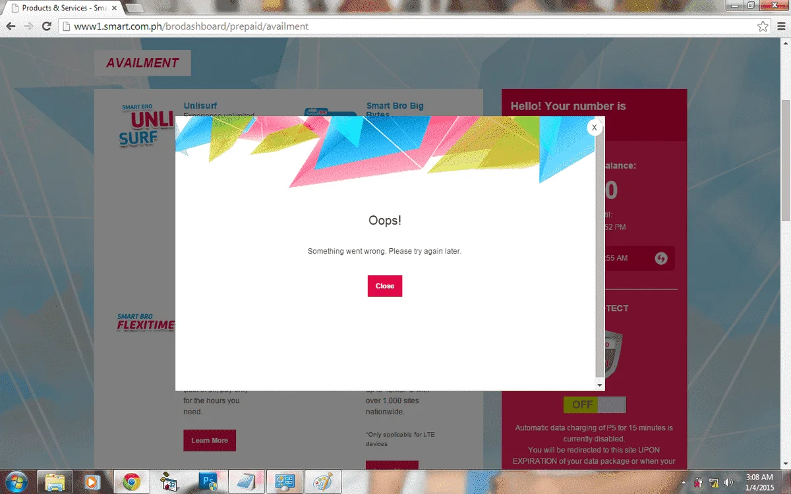Go forward to the next page
This screenshot has height=494, width=791.
(x=28, y=26)
